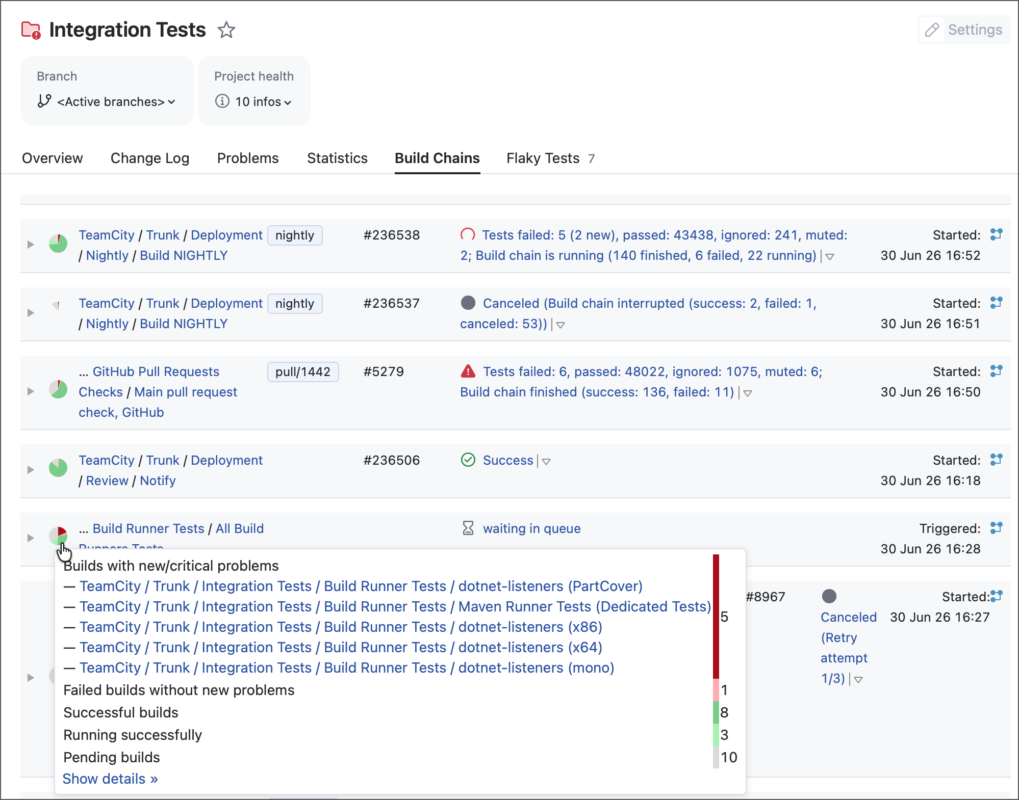This screenshot has height=800, width=1019.
Task: Click the waiting in queue status link
Action: [x=532, y=528]
